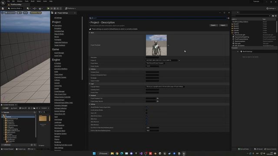Toggle Should Window Preserve Aspect Ratio checkbox
278x156 pixels.
pyautogui.click(x=147, y=107)
